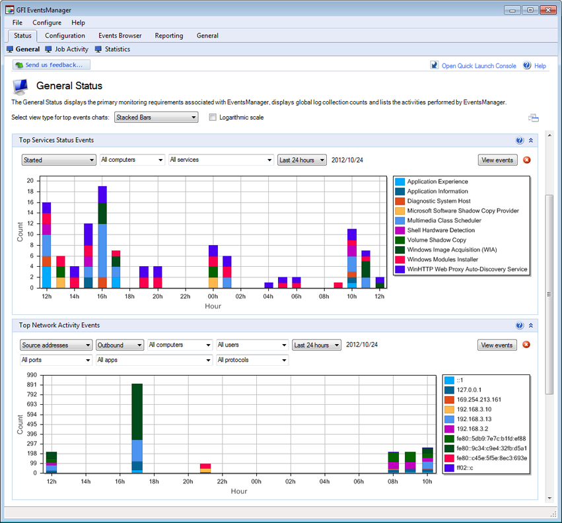Expand the Started status dropdown
Image resolution: width=562 pixels, height=523 pixels.
click(x=59, y=160)
